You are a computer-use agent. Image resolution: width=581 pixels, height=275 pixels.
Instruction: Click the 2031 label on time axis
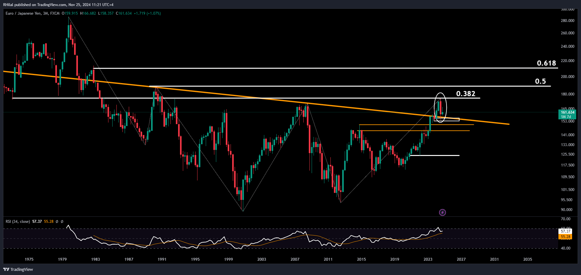pyautogui.click(x=494, y=259)
